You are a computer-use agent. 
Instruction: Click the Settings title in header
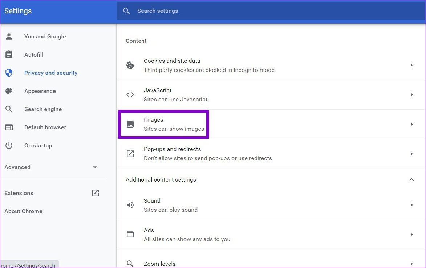point(18,11)
